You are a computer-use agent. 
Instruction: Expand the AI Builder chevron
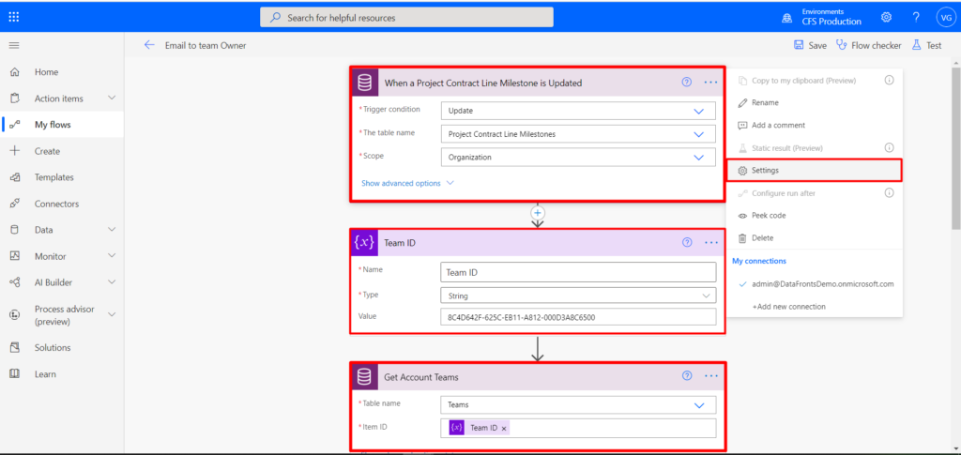pyautogui.click(x=112, y=282)
